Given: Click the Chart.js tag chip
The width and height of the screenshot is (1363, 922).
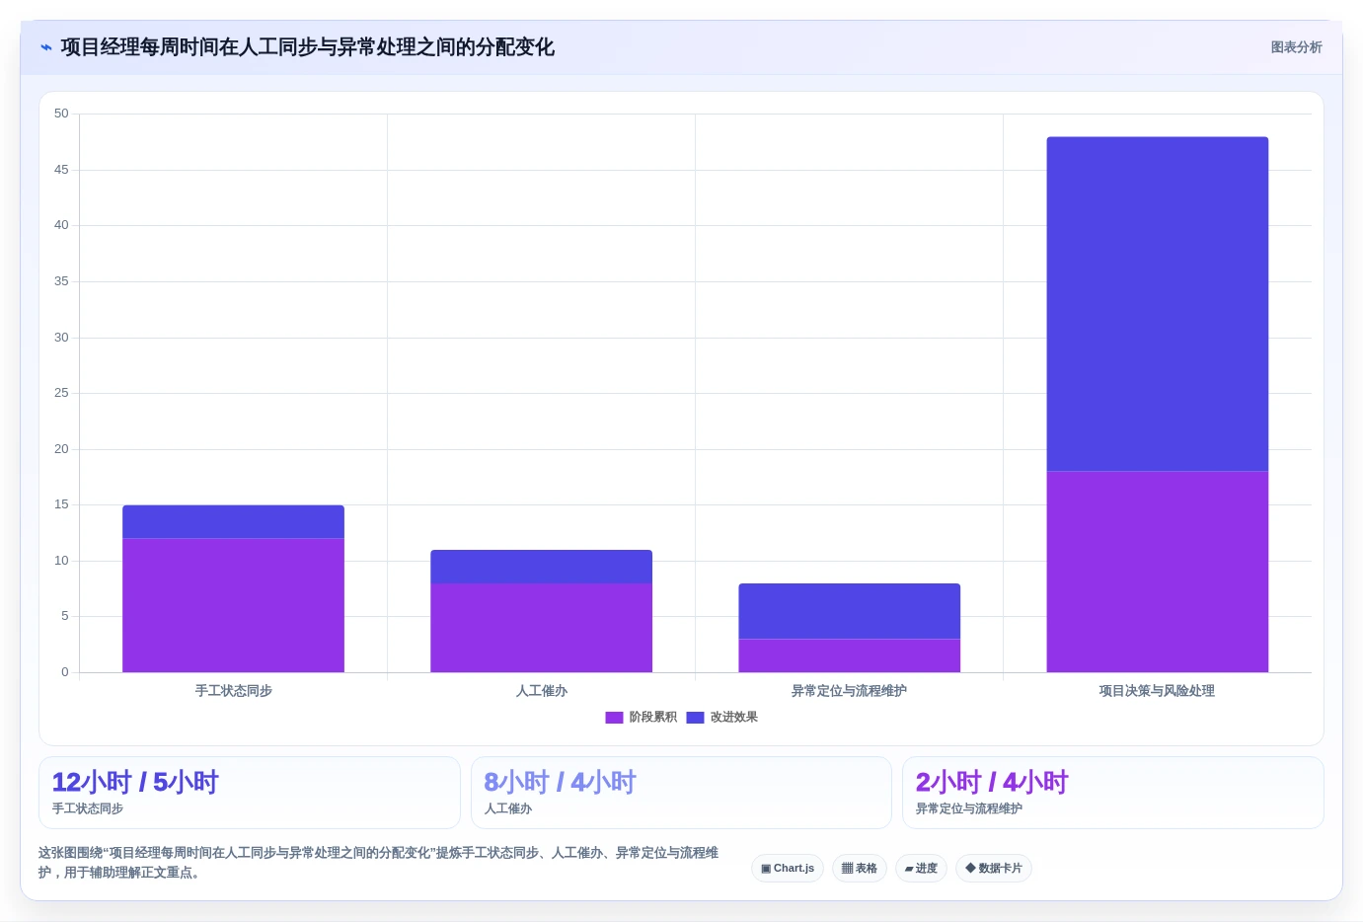Looking at the screenshot, I should click(x=788, y=869).
